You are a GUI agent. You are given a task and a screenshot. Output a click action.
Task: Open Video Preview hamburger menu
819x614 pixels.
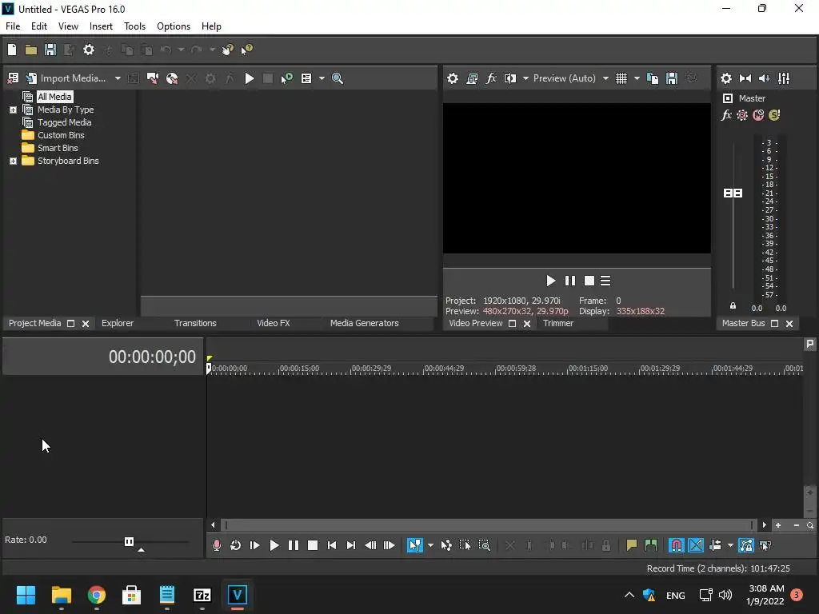605,281
